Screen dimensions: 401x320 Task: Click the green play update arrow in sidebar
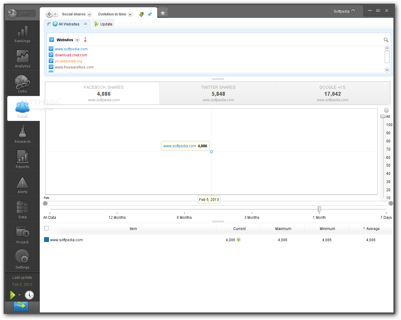[x=13, y=295]
